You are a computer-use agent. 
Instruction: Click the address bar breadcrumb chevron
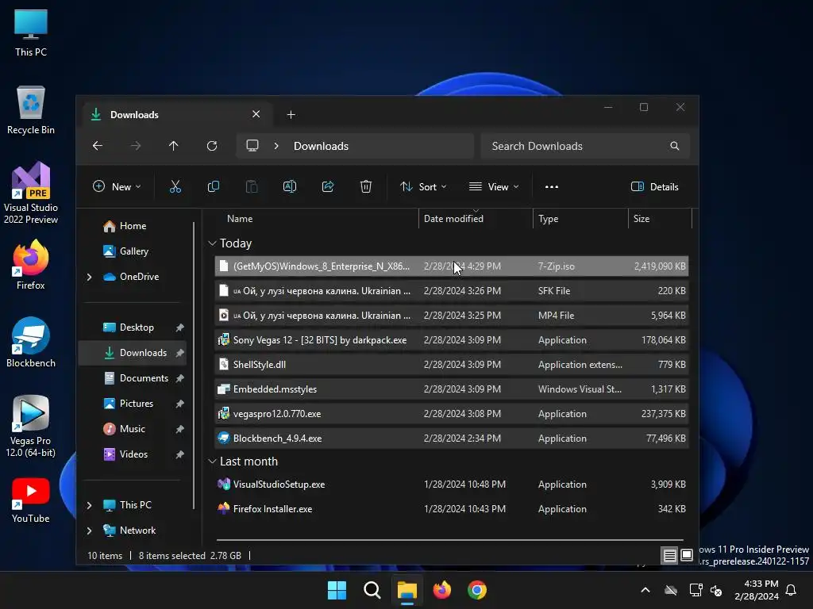[276, 146]
